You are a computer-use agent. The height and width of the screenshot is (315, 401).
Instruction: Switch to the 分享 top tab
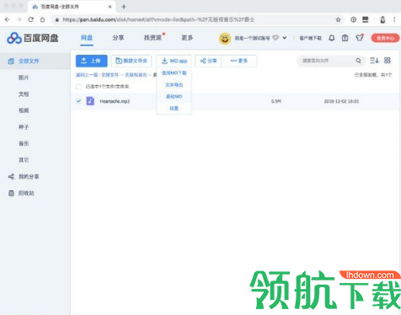118,38
